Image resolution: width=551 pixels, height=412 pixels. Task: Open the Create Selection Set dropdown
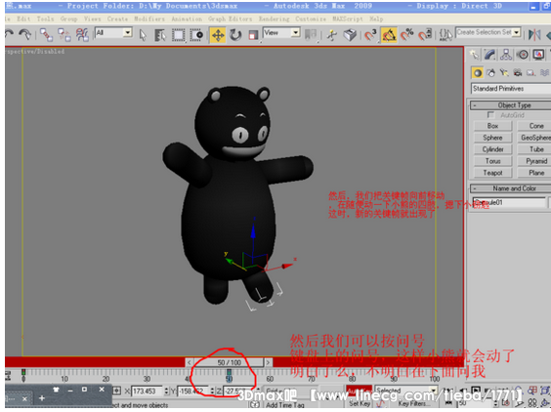(x=487, y=32)
